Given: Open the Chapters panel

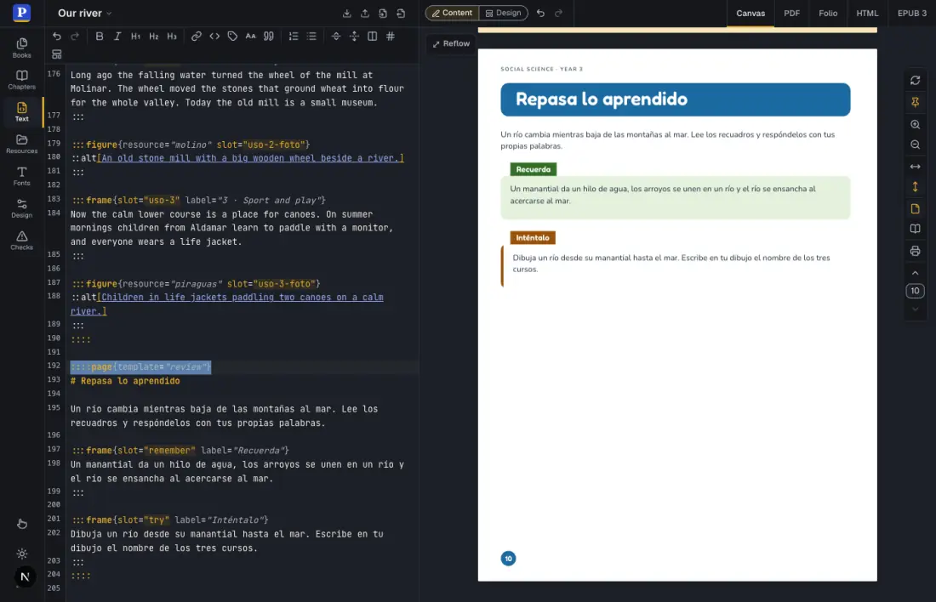Looking at the screenshot, I should click(x=21, y=80).
